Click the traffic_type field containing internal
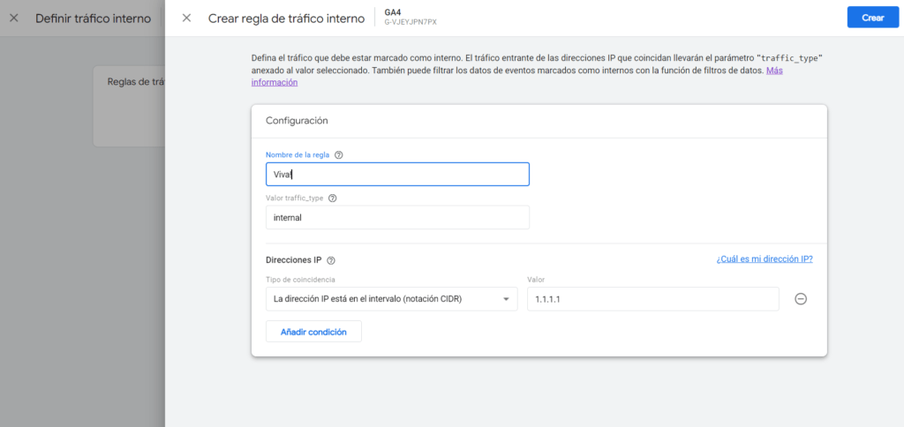 pos(397,218)
